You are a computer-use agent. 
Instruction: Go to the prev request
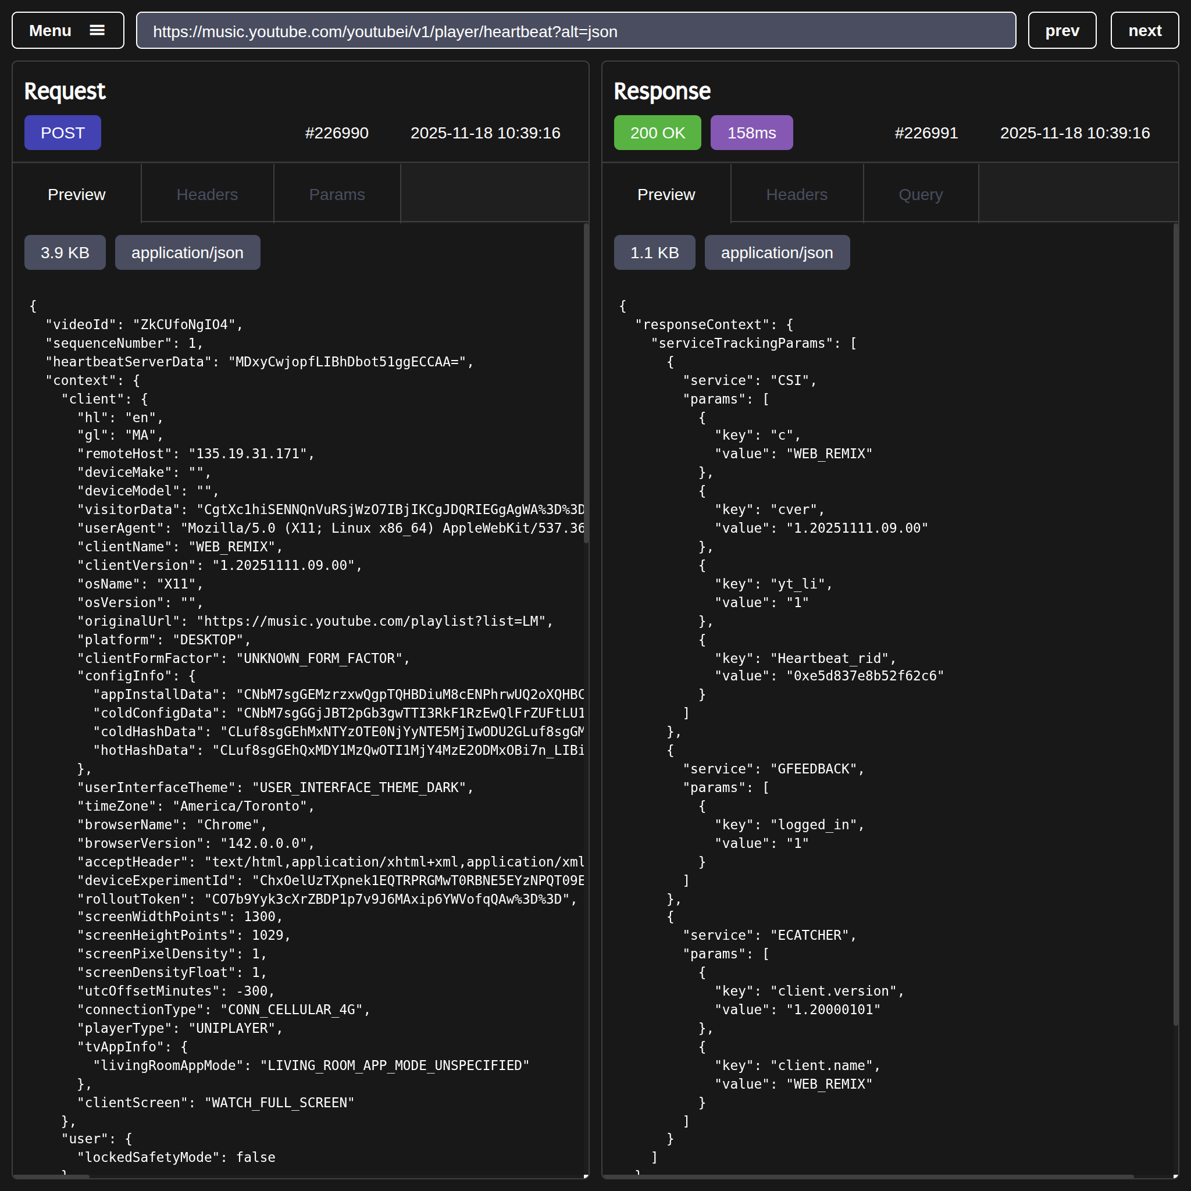[x=1061, y=31]
